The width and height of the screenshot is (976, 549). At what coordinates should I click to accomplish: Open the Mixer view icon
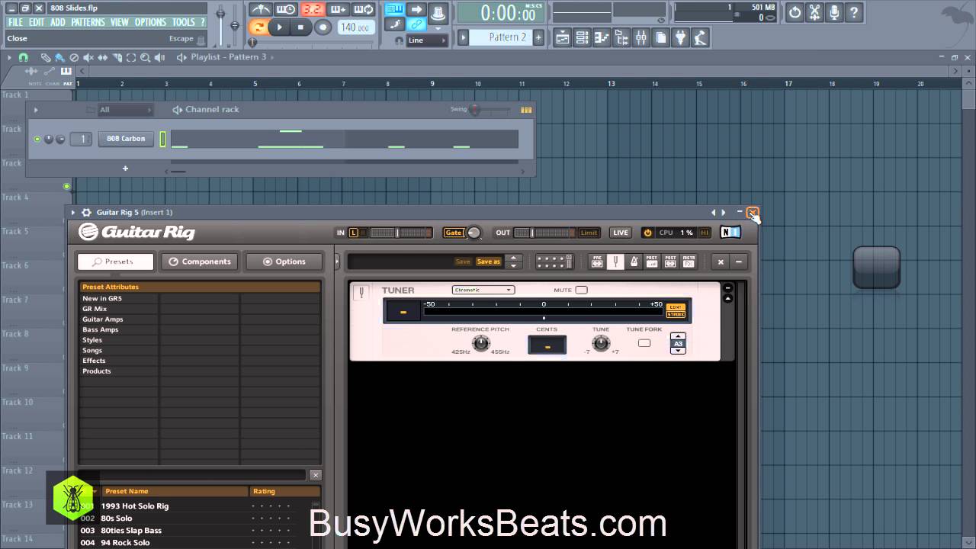click(x=641, y=37)
